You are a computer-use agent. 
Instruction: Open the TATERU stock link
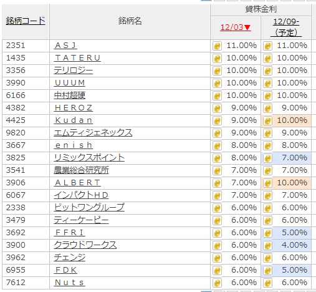pyautogui.click(x=77, y=58)
